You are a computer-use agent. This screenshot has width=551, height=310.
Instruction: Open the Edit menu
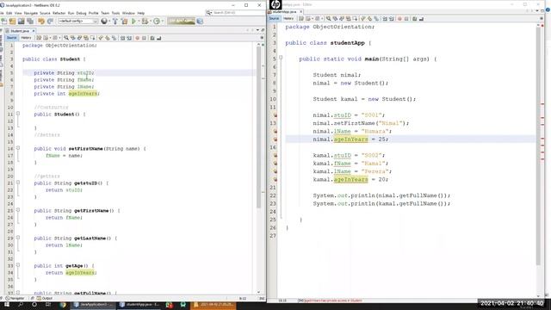[x=9, y=13]
